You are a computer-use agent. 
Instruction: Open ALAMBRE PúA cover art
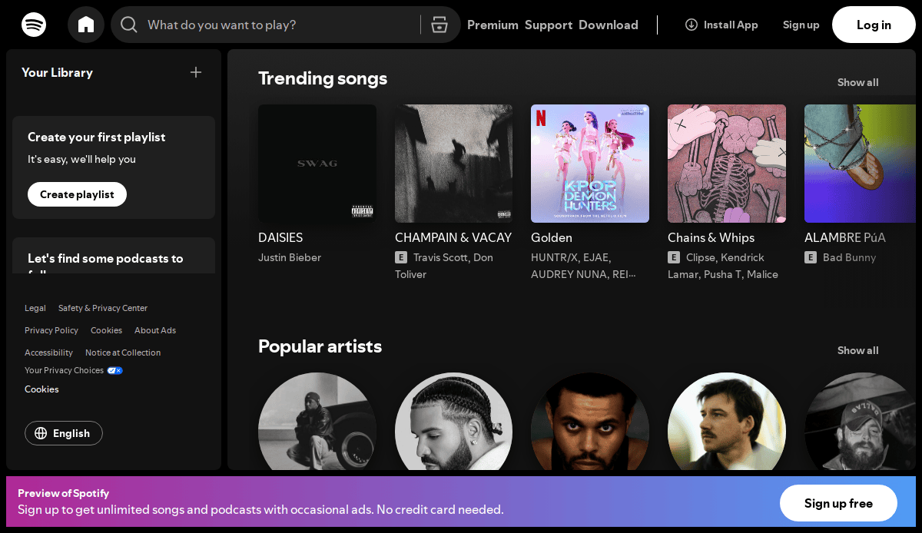click(x=860, y=164)
